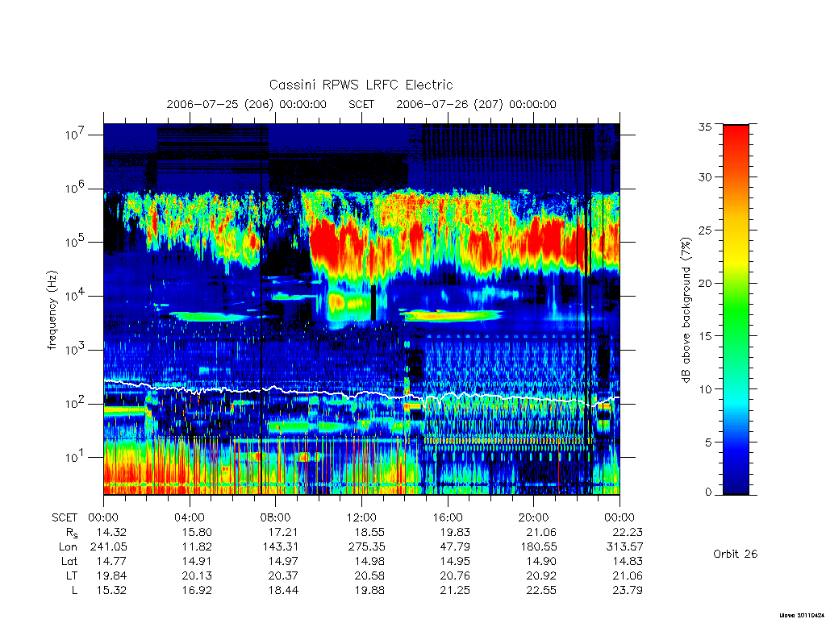This screenshot has height=619, width=826.
Task: Click the Lon value 241.05
Action: pos(109,547)
